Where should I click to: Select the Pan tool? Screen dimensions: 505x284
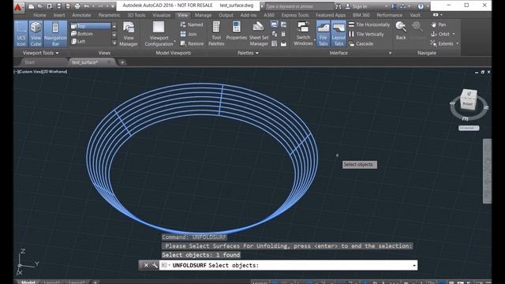[439, 24]
